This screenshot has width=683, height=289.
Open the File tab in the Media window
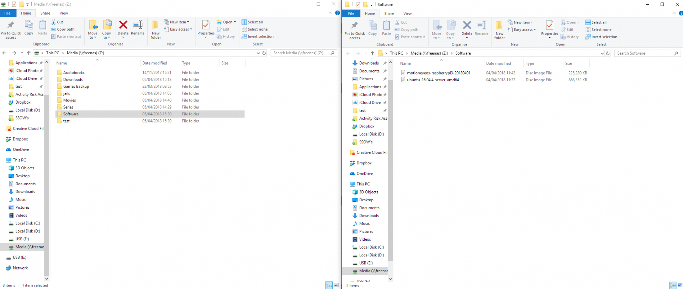tap(7, 13)
